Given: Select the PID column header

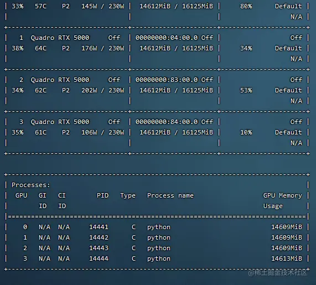Looking at the screenshot, I should point(102,195).
